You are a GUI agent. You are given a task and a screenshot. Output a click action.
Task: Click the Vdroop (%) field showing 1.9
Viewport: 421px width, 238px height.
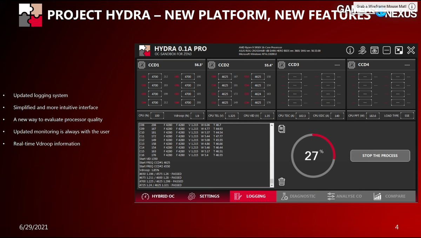197,116
